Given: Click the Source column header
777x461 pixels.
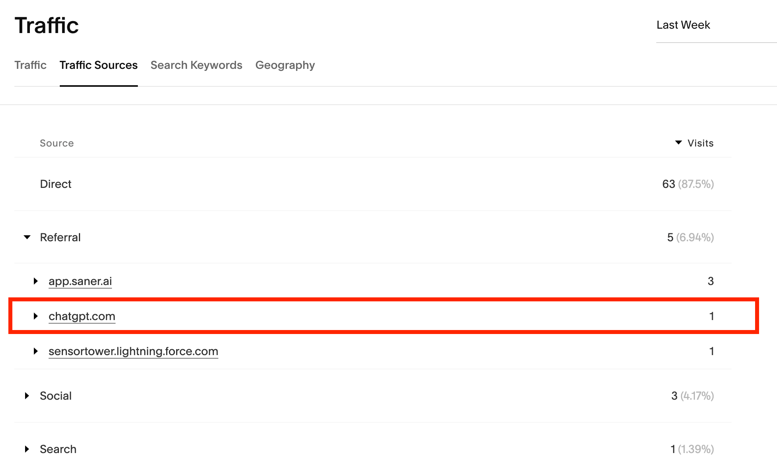Looking at the screenshot, I should pos(57,143).
